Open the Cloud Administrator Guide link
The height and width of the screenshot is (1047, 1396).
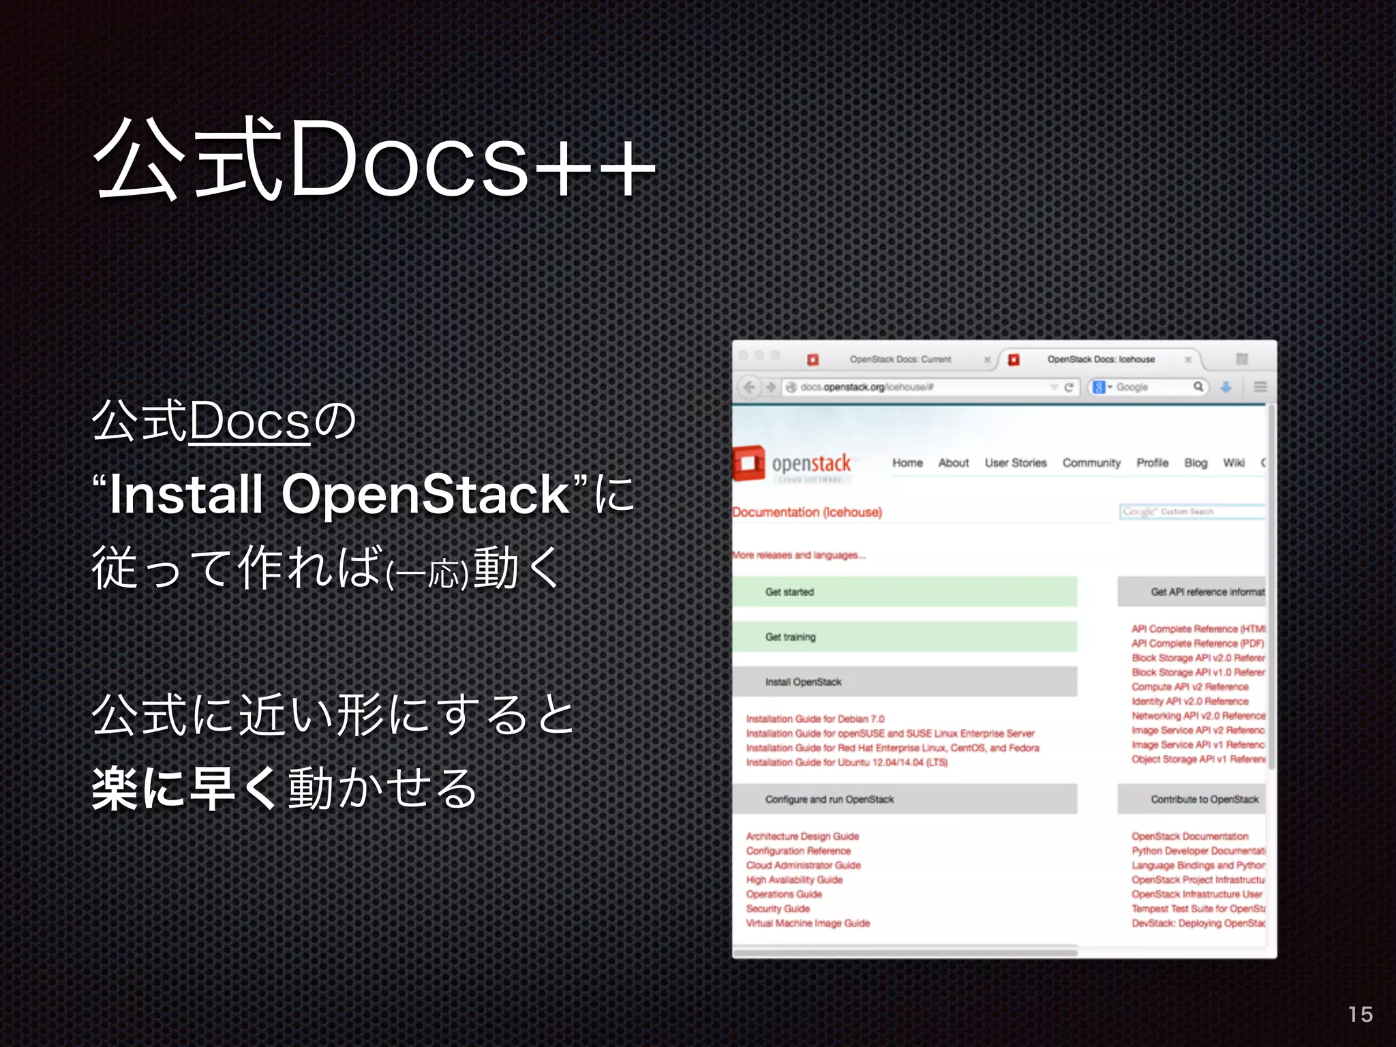pos(803,865)
